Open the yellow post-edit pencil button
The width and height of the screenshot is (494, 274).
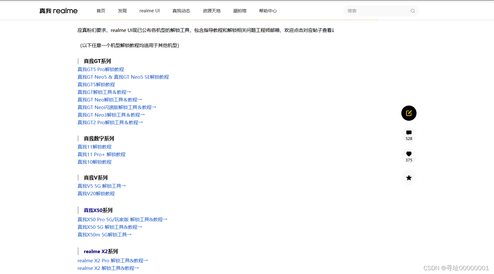click(x=409, y=113)
